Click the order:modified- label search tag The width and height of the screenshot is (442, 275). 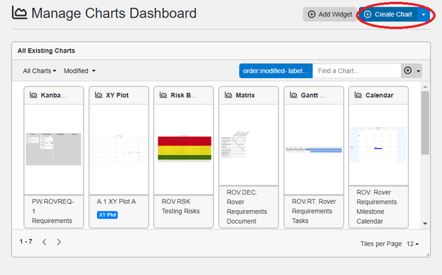pos(276,71)
